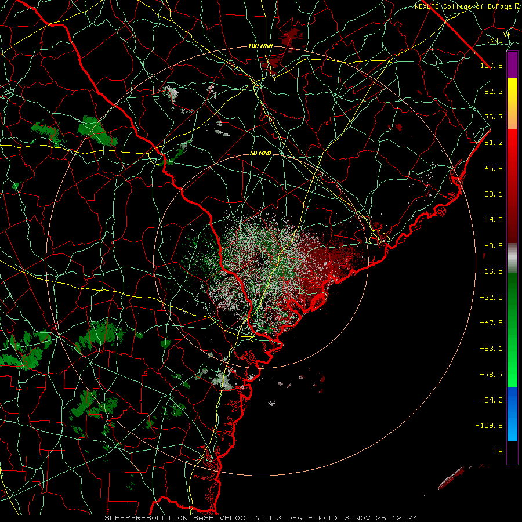Viewport: 522px width, 522px height.
Task: Select the -94.2 velocity scale value
Action: (x=491, y=400)
